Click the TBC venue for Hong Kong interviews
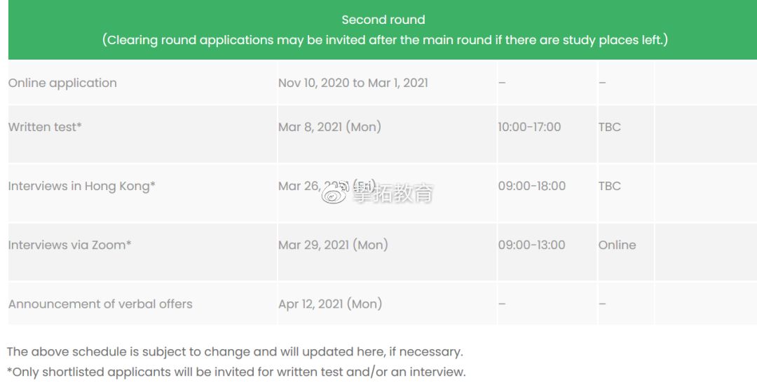This screenshot has height=385, width=757. click(609, 186)
